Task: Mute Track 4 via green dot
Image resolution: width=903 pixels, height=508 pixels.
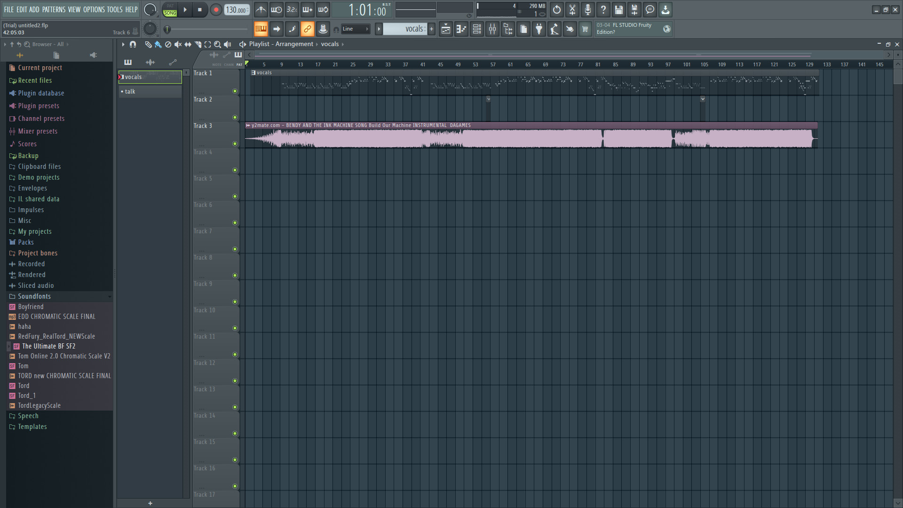Action: [x=235, y=170]
